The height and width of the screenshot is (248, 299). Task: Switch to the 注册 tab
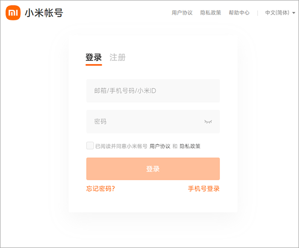118,57
